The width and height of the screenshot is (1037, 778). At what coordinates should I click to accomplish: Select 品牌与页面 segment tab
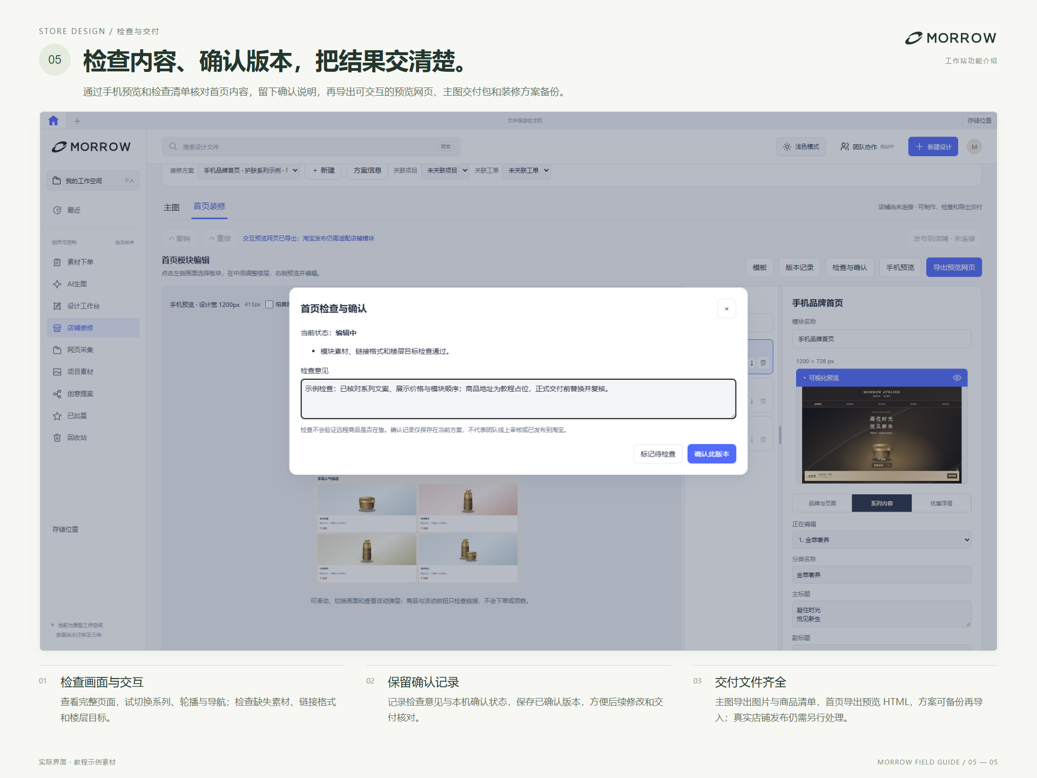coord(822,503)
